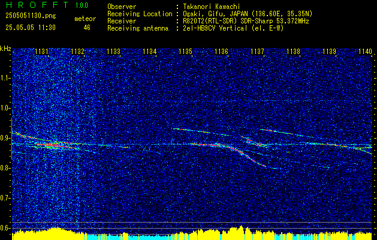377x240 pixels.
Task: Select version number 1.0.0
Action: coord(82,5)
